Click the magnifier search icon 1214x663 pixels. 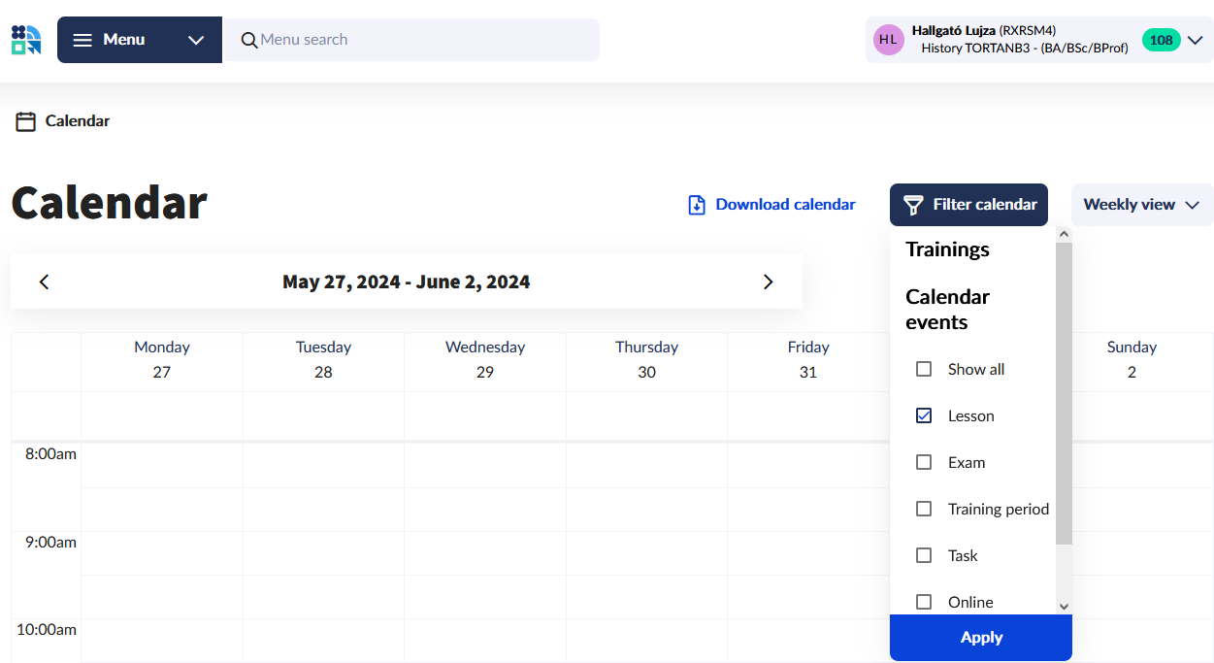(x=248, y=40)
